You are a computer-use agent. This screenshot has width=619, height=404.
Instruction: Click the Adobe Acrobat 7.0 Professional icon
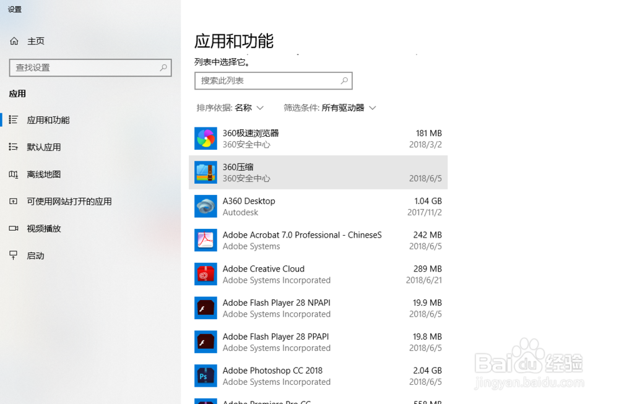click(206, 240)
